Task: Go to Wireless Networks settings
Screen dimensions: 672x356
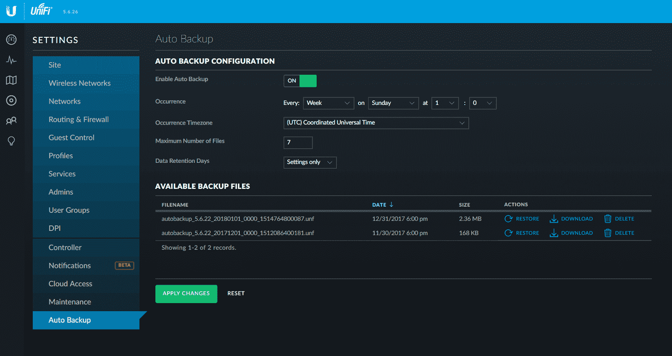Action: tap(79, 83)
